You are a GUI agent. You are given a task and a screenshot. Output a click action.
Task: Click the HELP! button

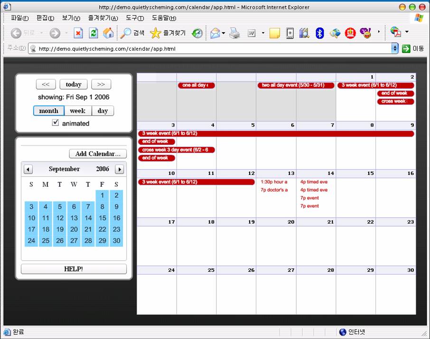(74, 269)
